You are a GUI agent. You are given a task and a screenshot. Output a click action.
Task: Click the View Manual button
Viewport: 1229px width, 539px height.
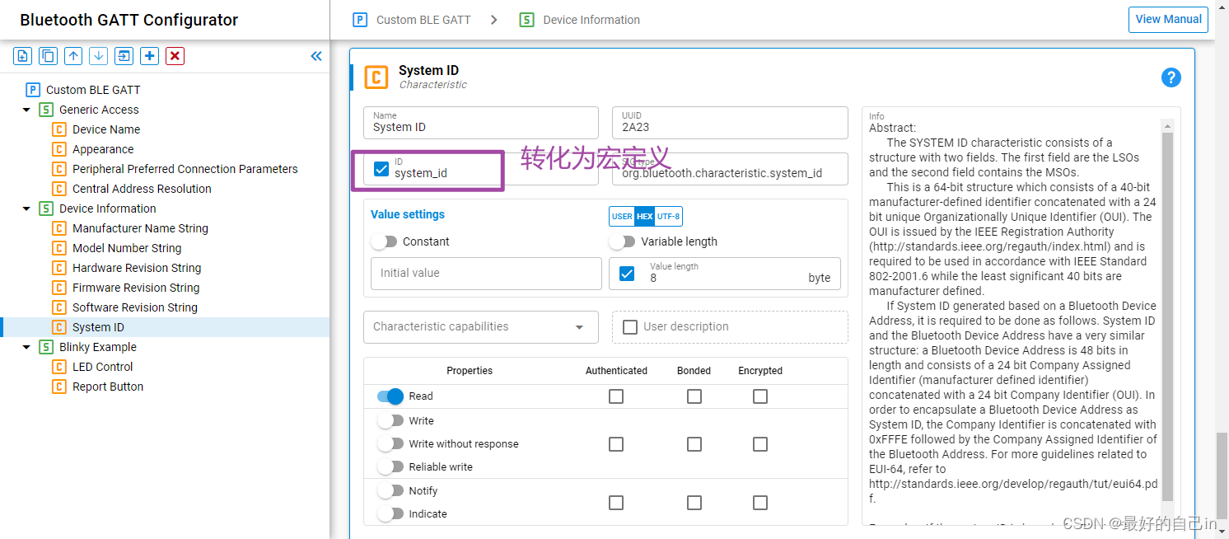click(x=1168, y=20)
